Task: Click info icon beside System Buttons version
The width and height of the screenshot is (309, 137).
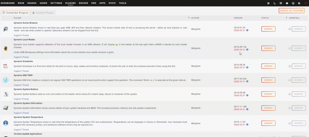Action: pyautogui.click(x=247, y=96)
